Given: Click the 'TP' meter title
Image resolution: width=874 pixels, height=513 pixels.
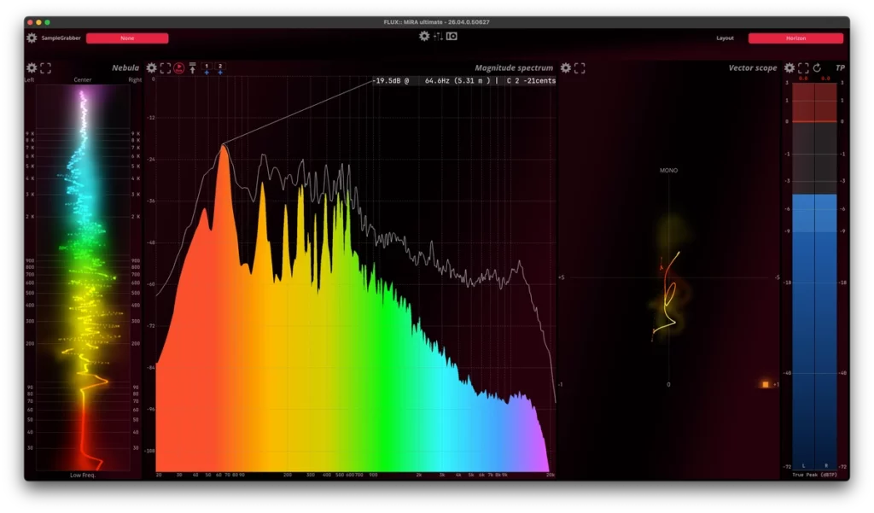Looking at the screenshot, I should click(840, 68).
